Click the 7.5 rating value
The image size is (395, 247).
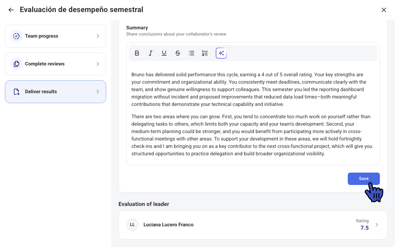tap(364, 228)
